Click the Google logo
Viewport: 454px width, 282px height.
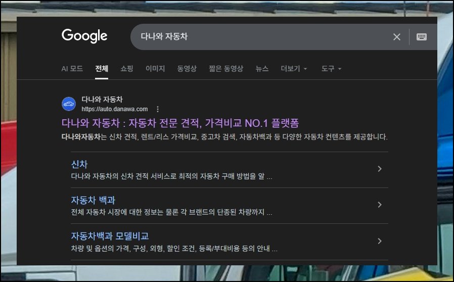point(84,36)
